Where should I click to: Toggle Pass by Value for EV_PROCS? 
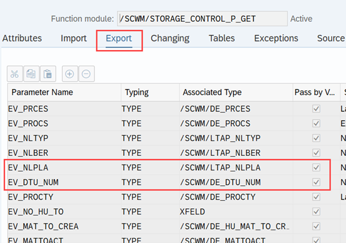click(316, 124)
